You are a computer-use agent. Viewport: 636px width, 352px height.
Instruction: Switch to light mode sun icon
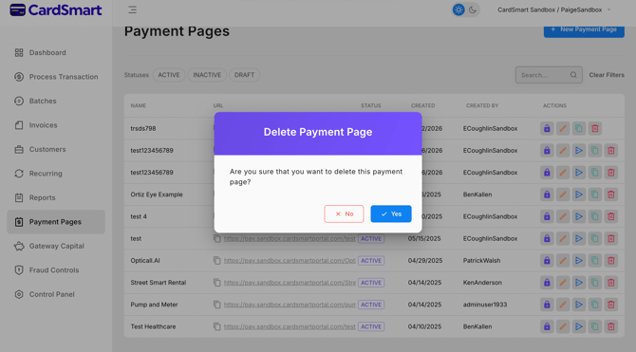458,9
